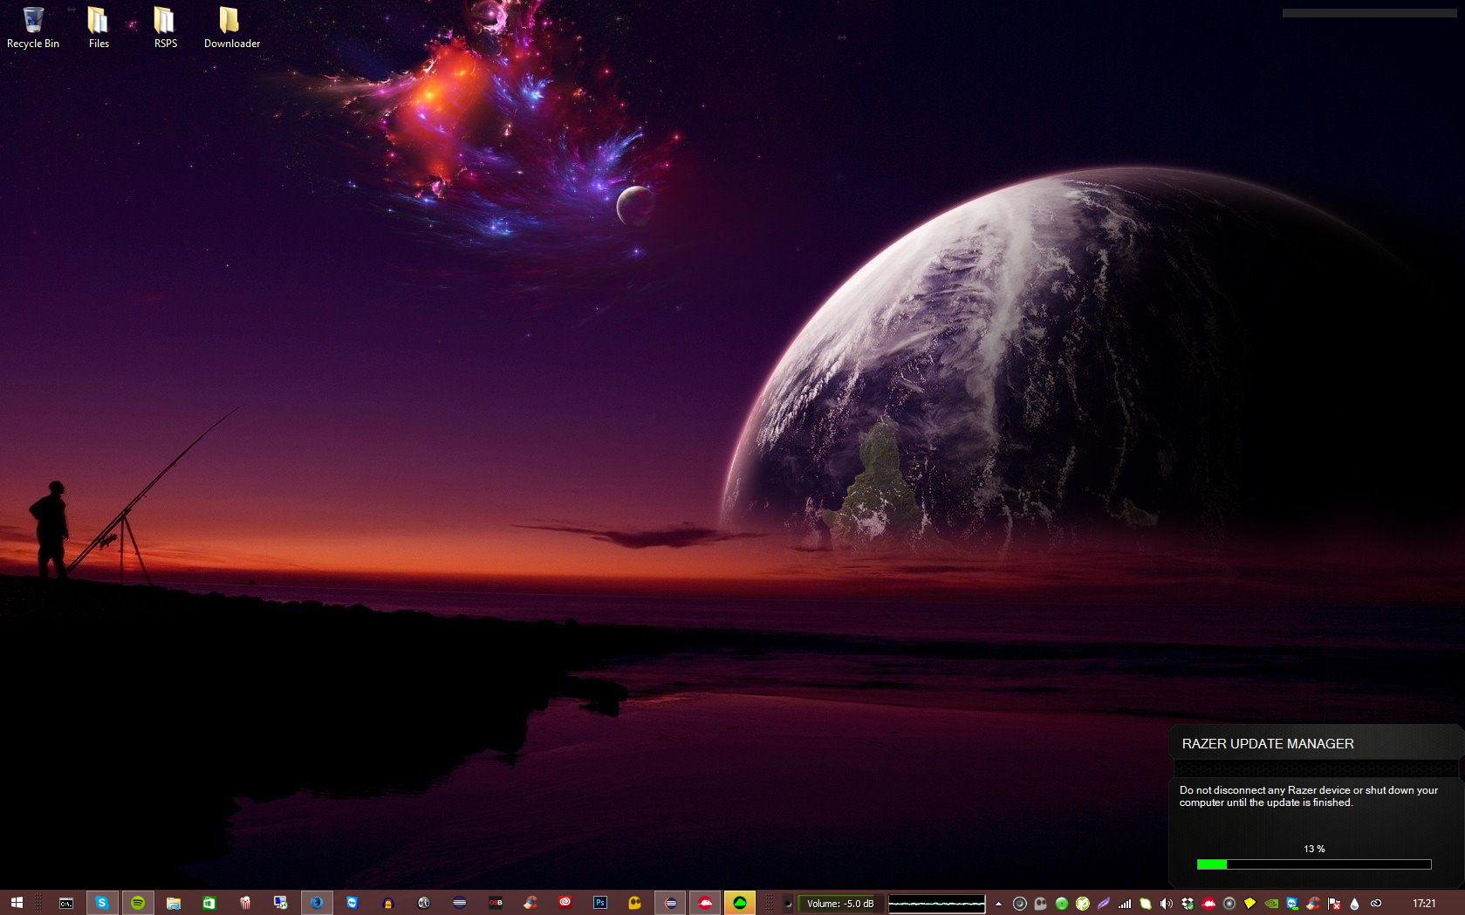The image size is (1465, 915).
Task: Open the chain link tray icon
Action: coord(1376,904)
